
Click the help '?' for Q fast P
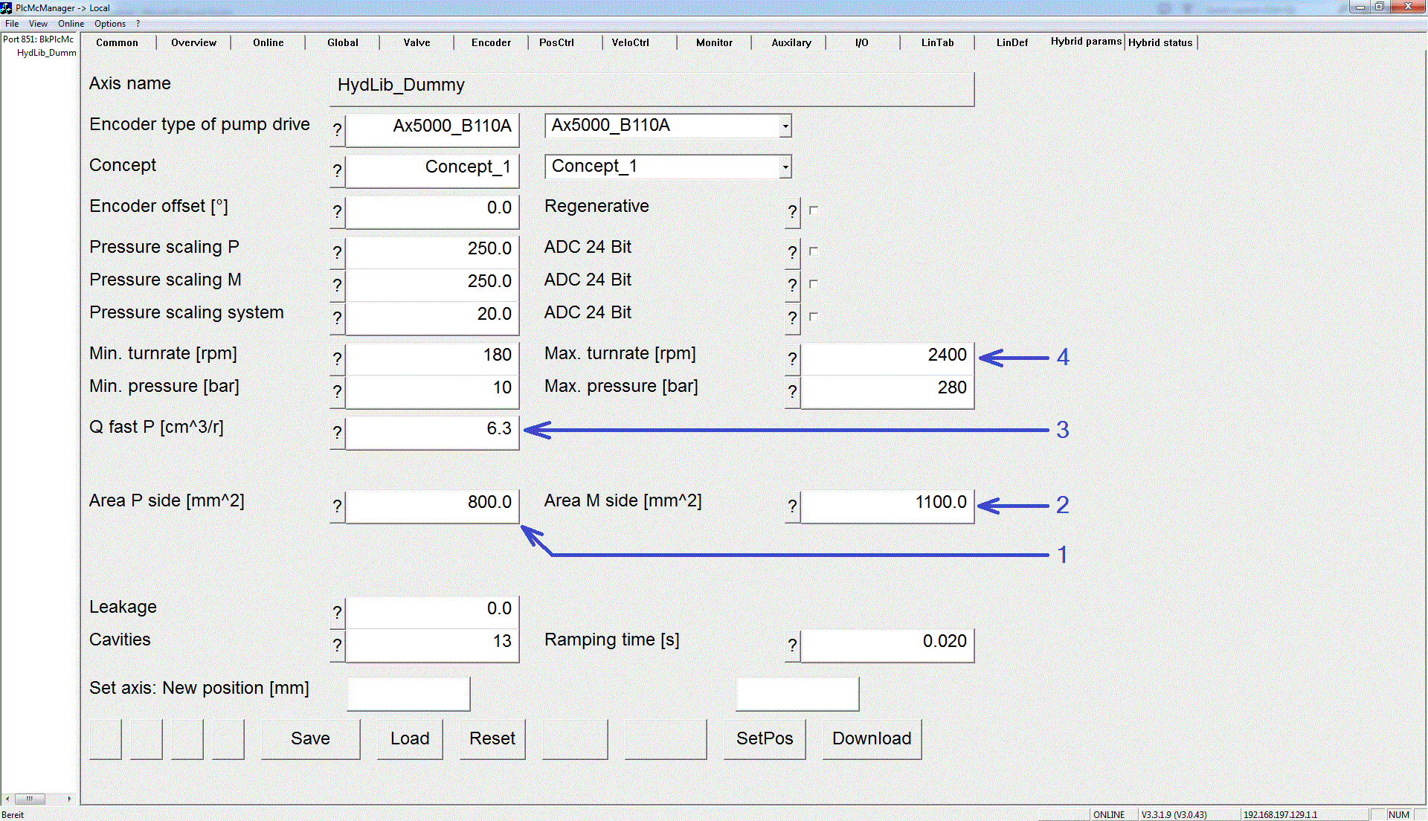point(338,432)
